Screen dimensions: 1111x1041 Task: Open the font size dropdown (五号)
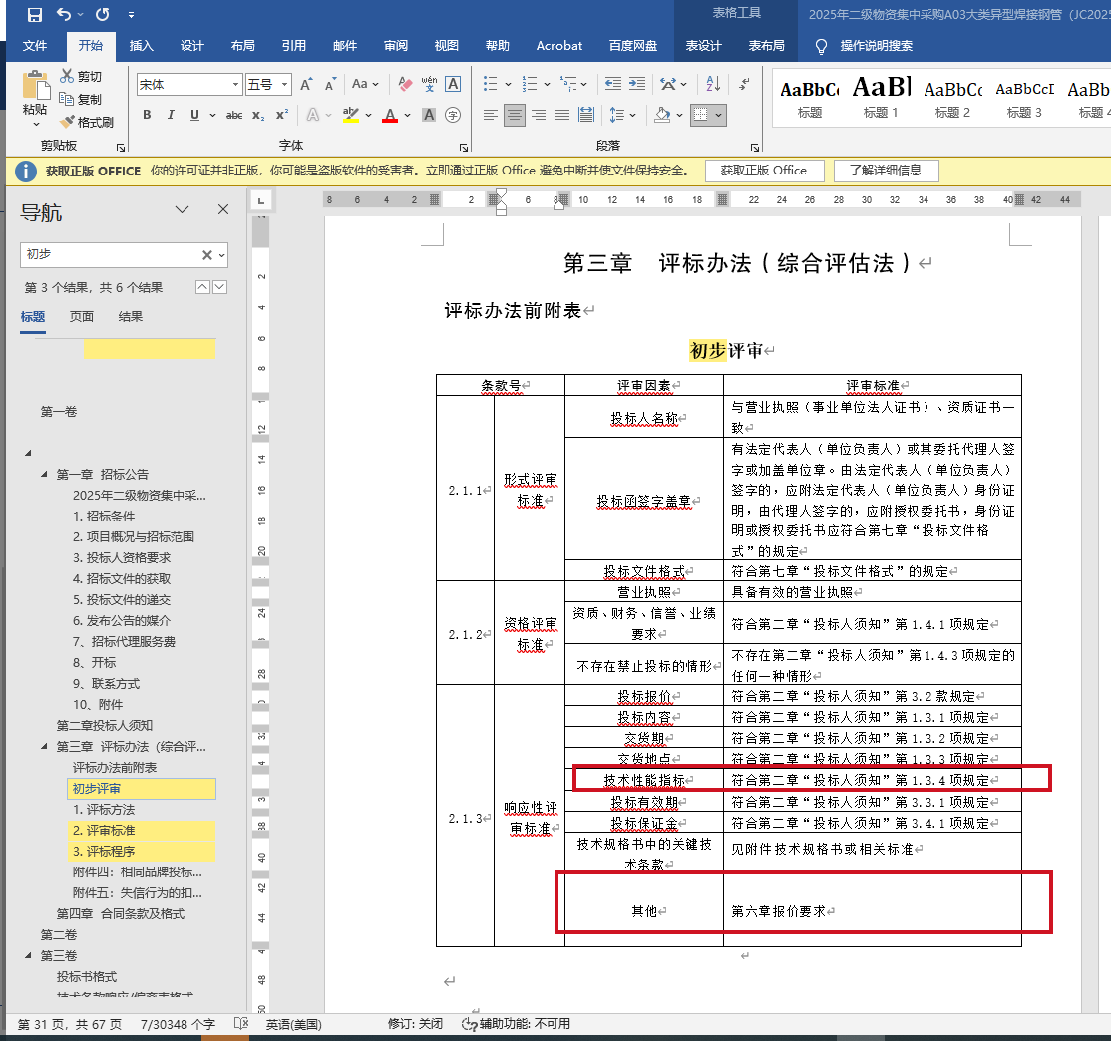285,85
